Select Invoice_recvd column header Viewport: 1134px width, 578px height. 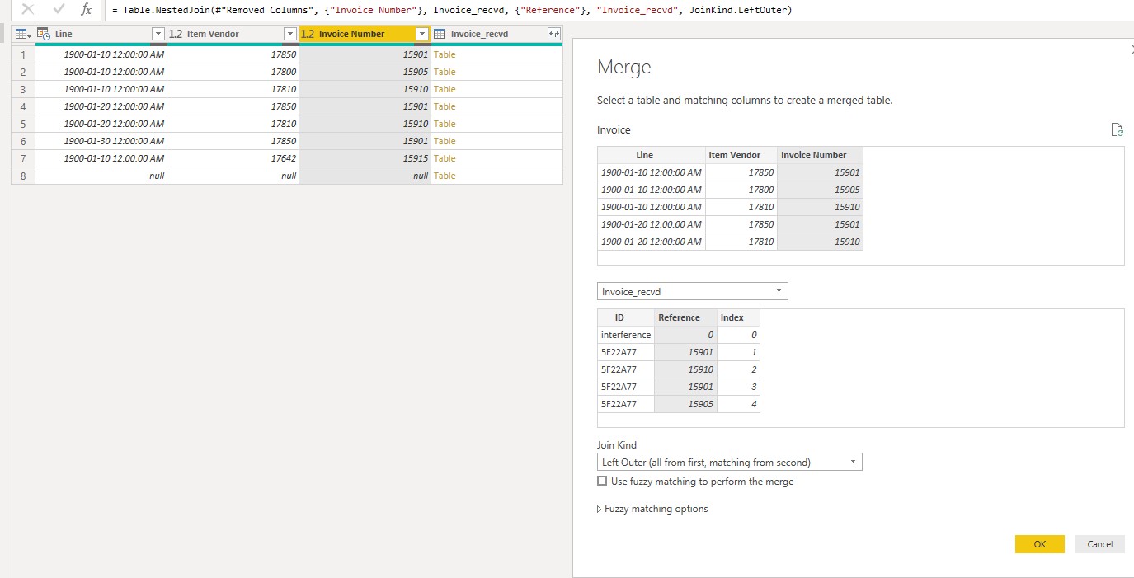pyautogui.click(x=496, y=34)
